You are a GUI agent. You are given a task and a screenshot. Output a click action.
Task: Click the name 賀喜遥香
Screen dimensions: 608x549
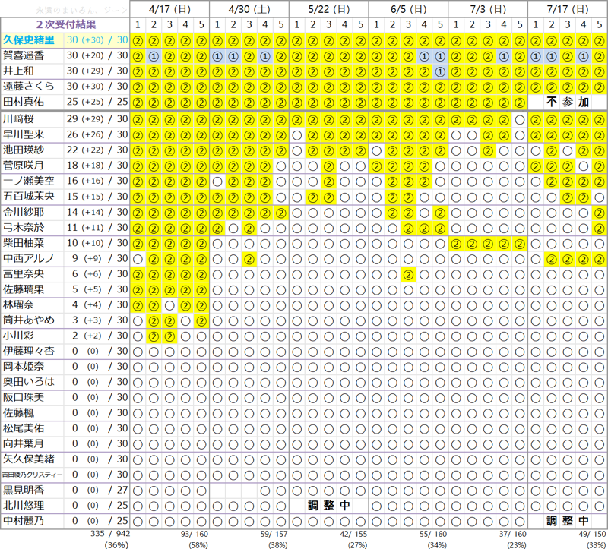tap(24, 55)
